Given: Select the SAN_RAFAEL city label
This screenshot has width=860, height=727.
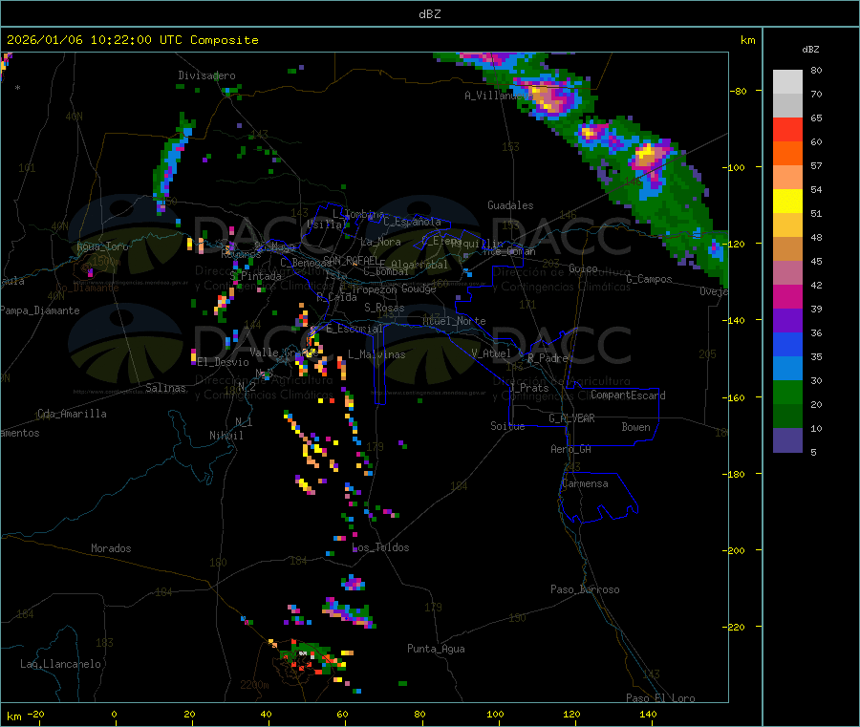Looking at the screenshot, I should coord(350,260).
